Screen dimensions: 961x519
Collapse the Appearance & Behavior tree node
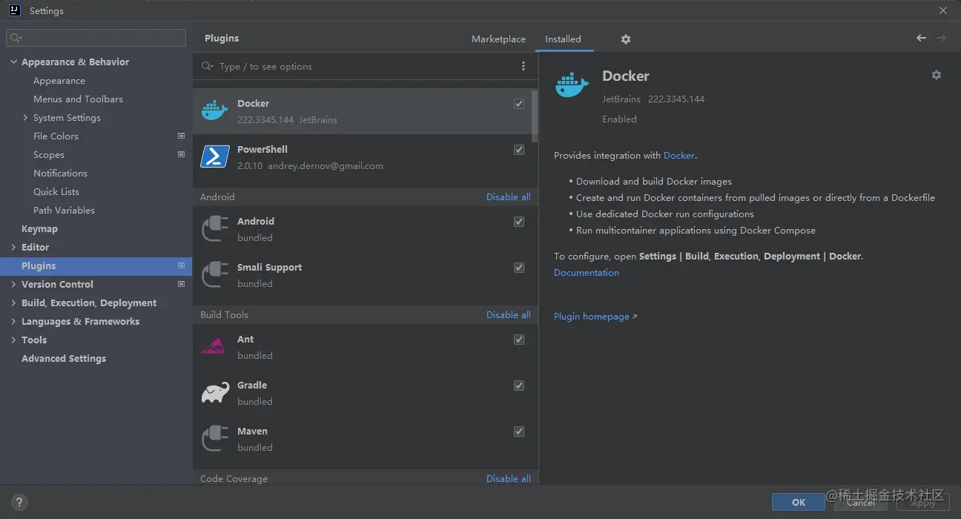tap(13, 62)
